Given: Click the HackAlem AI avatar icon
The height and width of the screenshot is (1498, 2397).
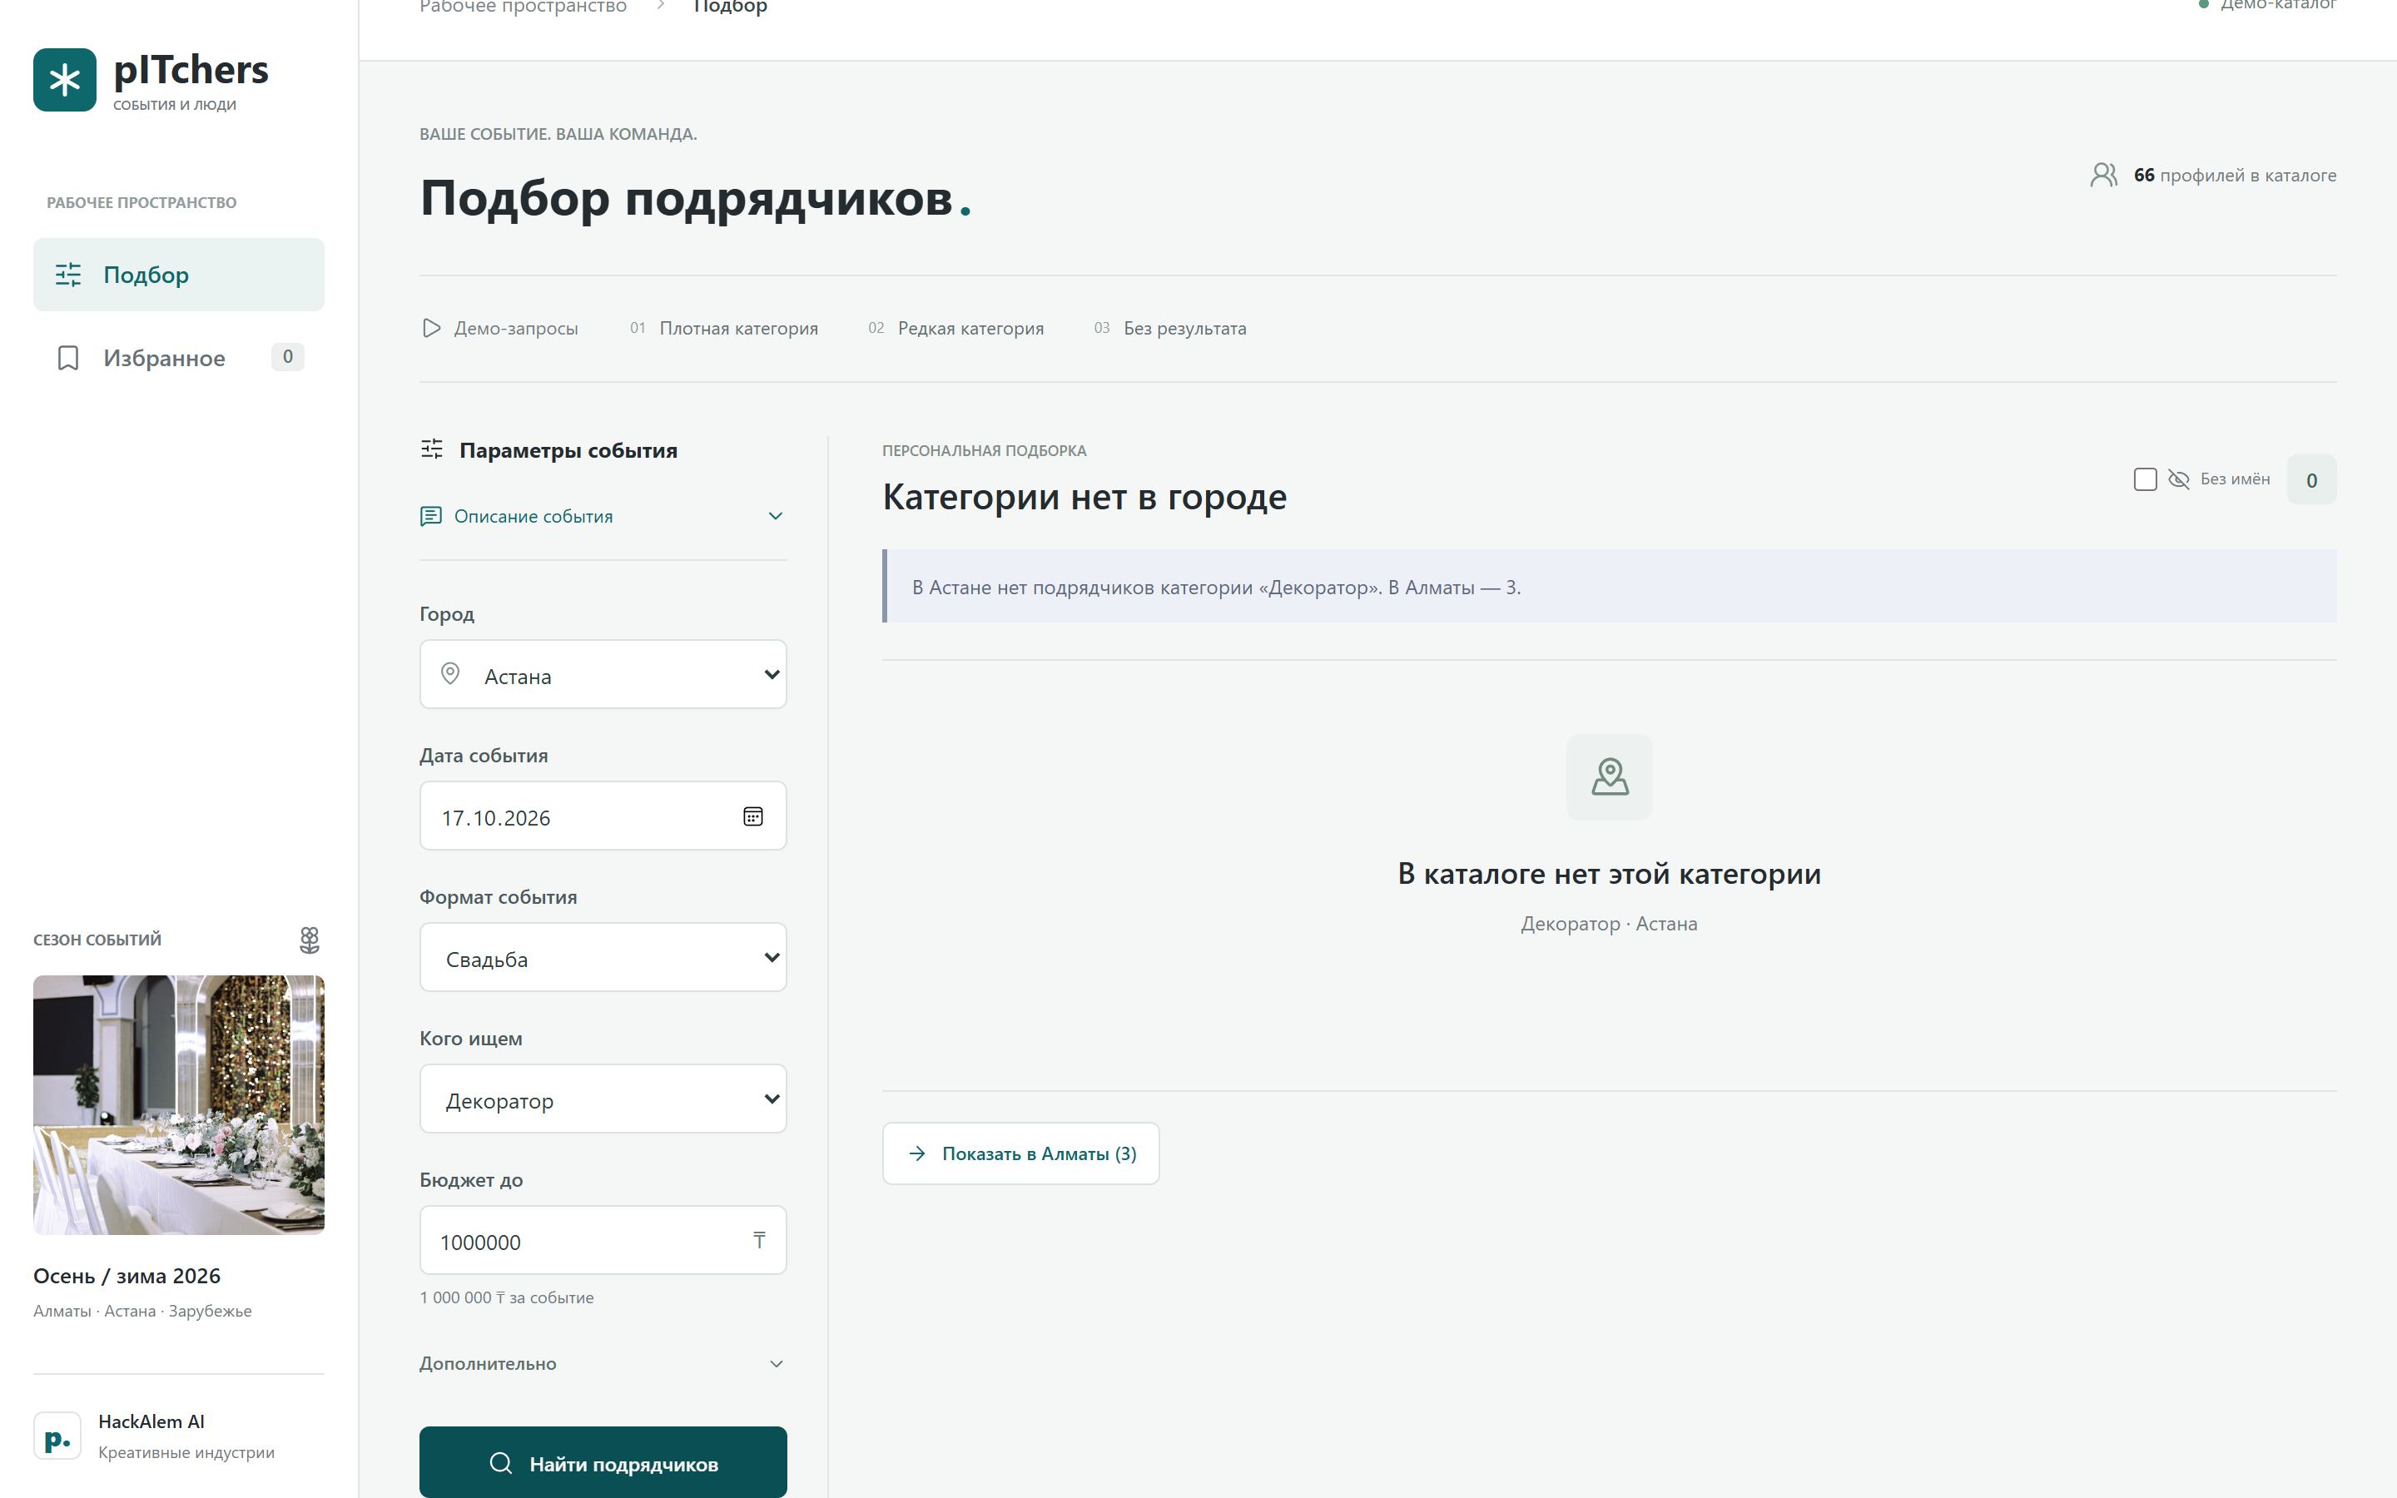Looking at the screenshot, I should click(x=57, y=1436).
